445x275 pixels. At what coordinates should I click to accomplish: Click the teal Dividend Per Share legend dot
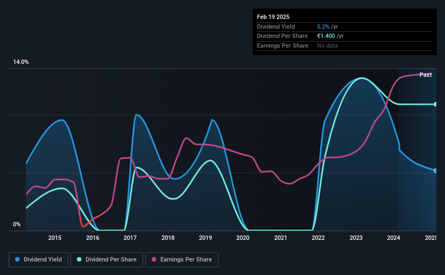click(79, 259)
